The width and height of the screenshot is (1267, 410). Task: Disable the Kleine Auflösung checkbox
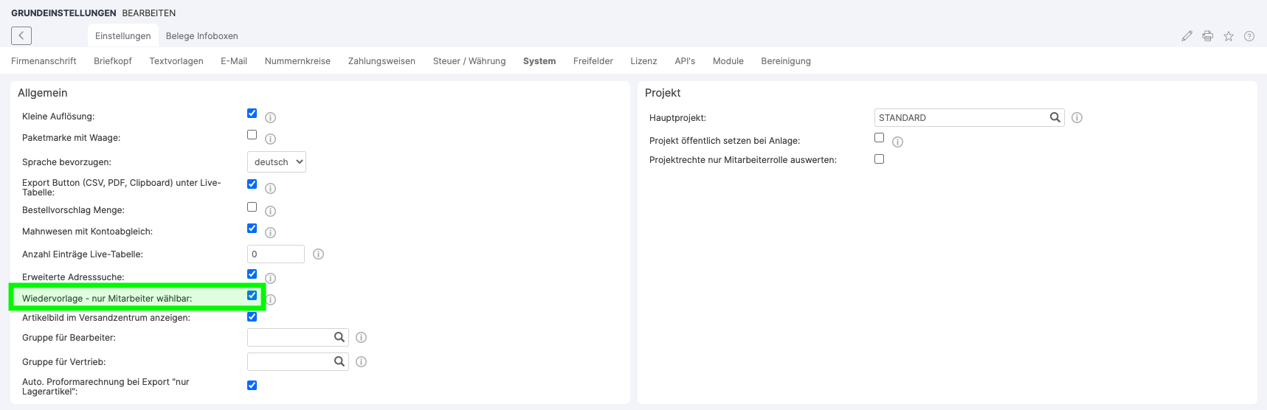pos(252,114)
